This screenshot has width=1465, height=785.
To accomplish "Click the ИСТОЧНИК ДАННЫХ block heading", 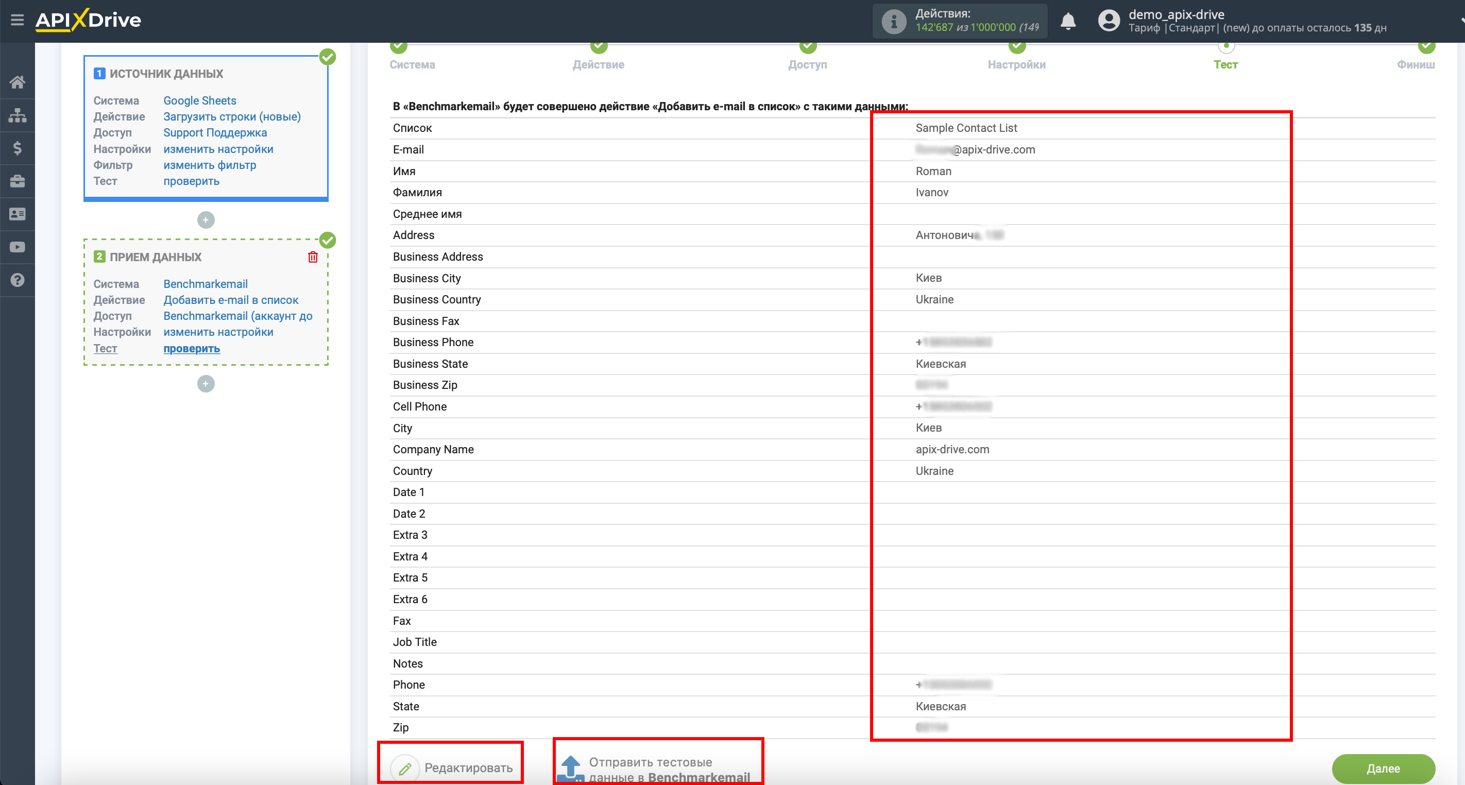I will click(x=166, y=74).
